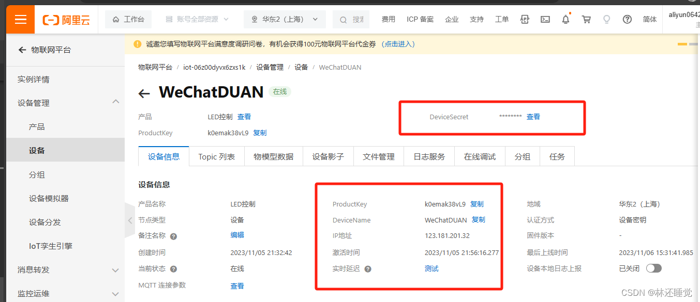View the DeviceSecret via 查看
The image size is (700, 302).
point(533,117)
